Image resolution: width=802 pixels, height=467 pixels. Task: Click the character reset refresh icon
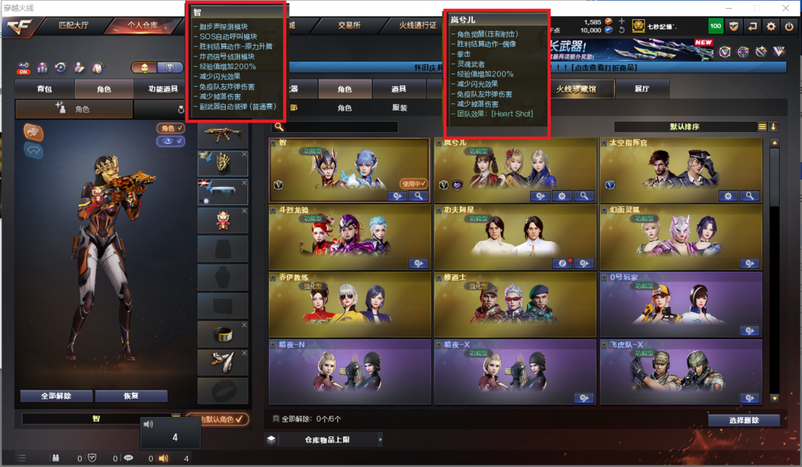pos(180,109)
